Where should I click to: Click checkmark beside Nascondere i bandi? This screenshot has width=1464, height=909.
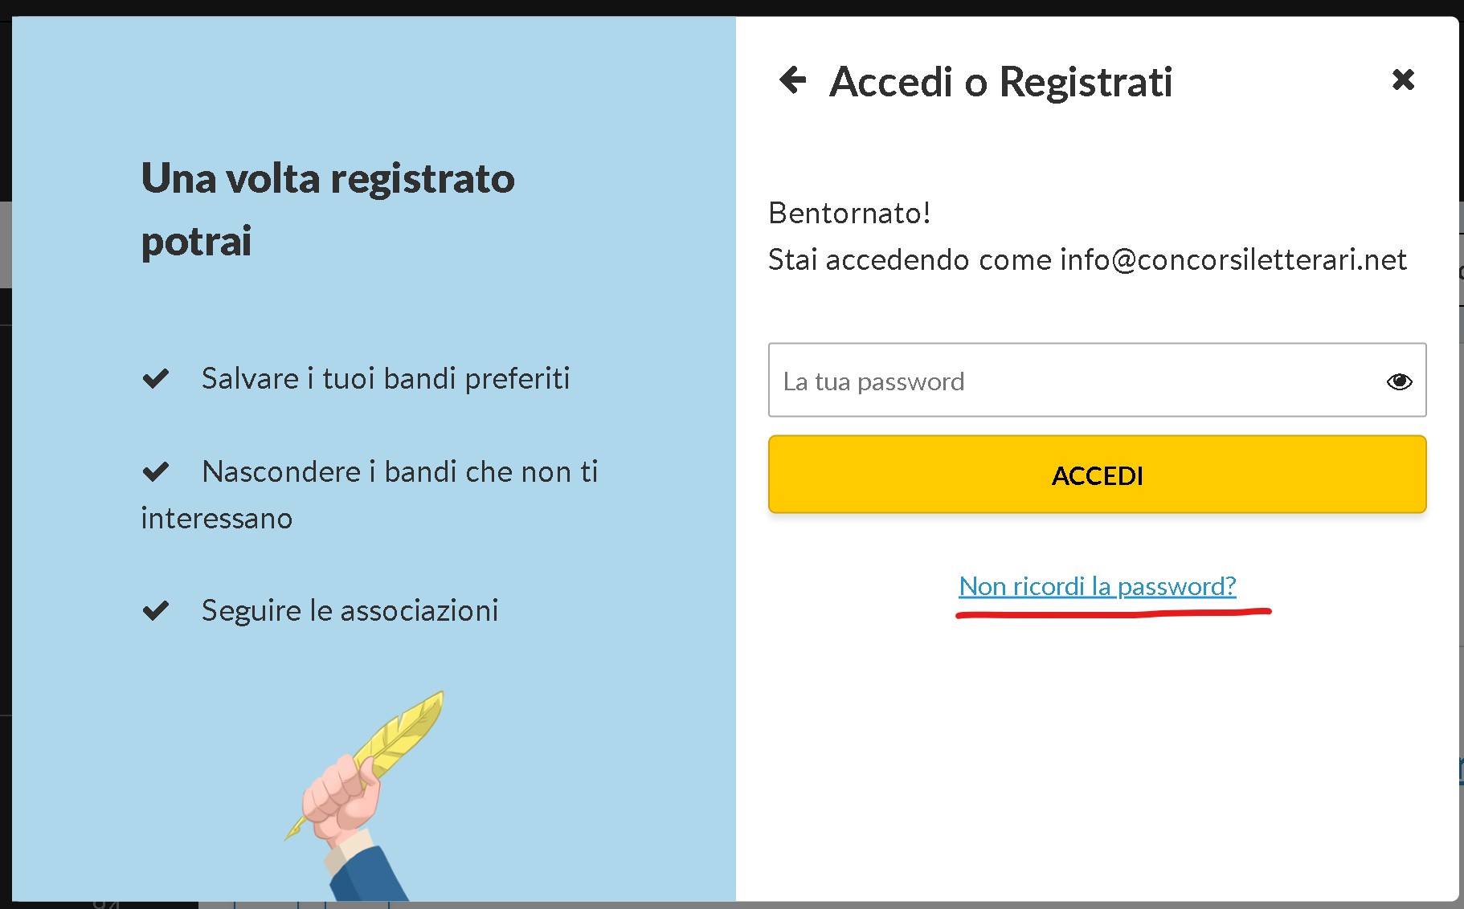[156, 471]
